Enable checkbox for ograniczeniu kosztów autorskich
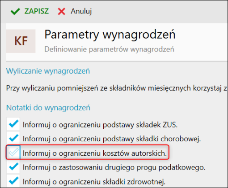 [x=13, y=152]
